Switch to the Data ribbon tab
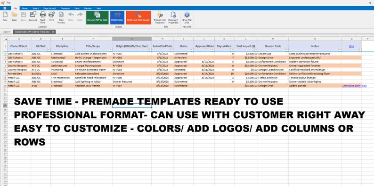This screenshot has height=186, width=374. coord(77,8)
